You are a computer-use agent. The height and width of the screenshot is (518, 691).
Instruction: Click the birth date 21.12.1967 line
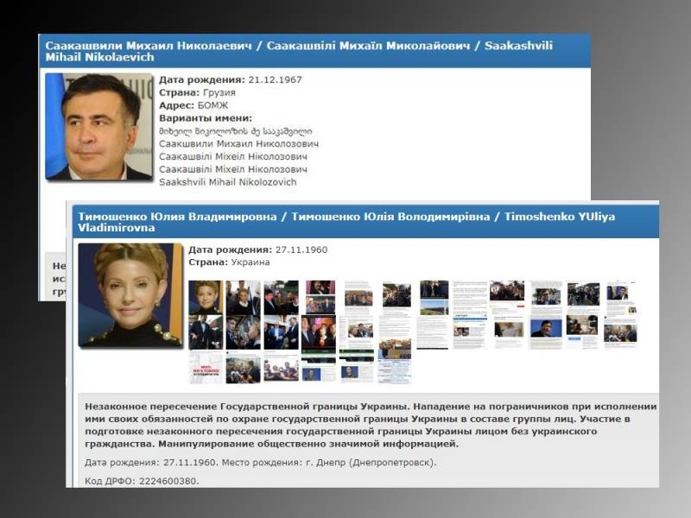coord(231,79)
